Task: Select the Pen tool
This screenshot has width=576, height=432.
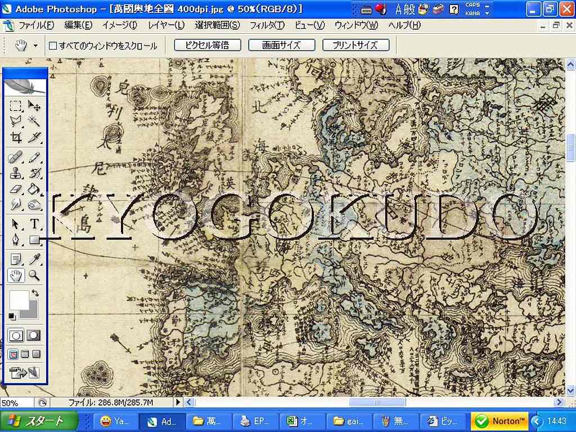Action: coord(16,240)
